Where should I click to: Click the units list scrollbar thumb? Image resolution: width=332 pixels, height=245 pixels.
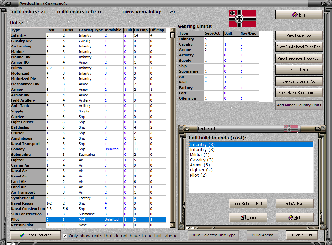[x=173, y=35]
